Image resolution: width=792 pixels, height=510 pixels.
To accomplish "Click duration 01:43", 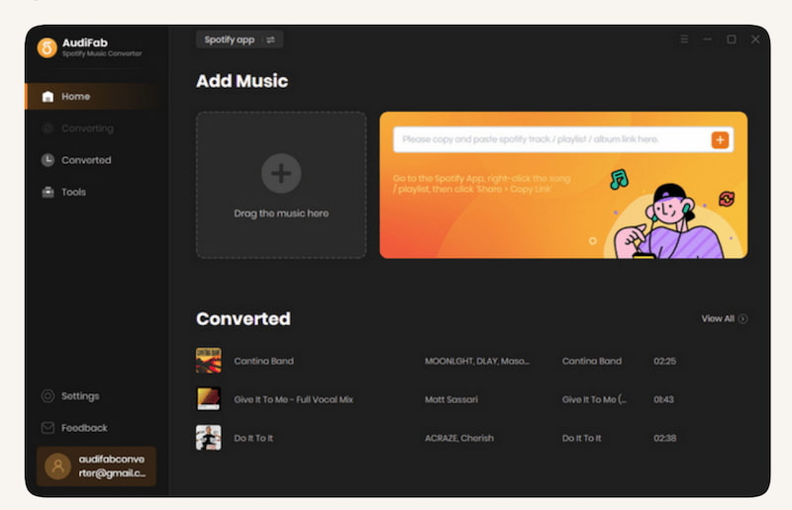I will click(x=663, y=399).
